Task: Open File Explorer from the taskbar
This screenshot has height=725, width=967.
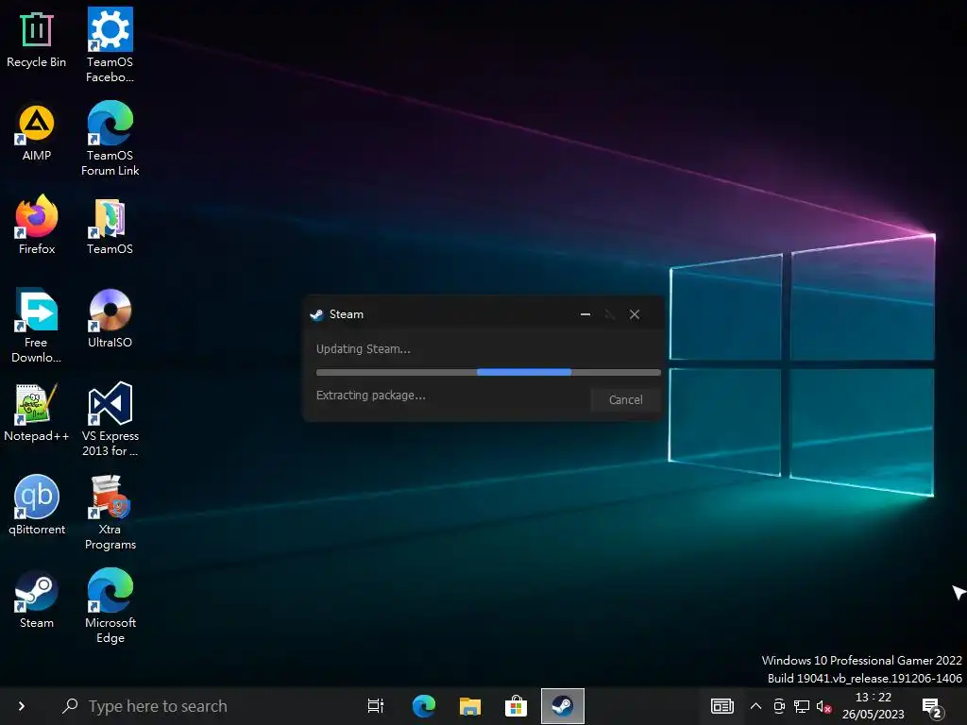Action: pyautogui.click(x=470, y=706)
